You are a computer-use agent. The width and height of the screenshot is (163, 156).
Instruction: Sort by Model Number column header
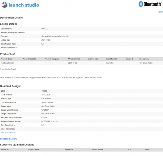click(x=111, y=59)
